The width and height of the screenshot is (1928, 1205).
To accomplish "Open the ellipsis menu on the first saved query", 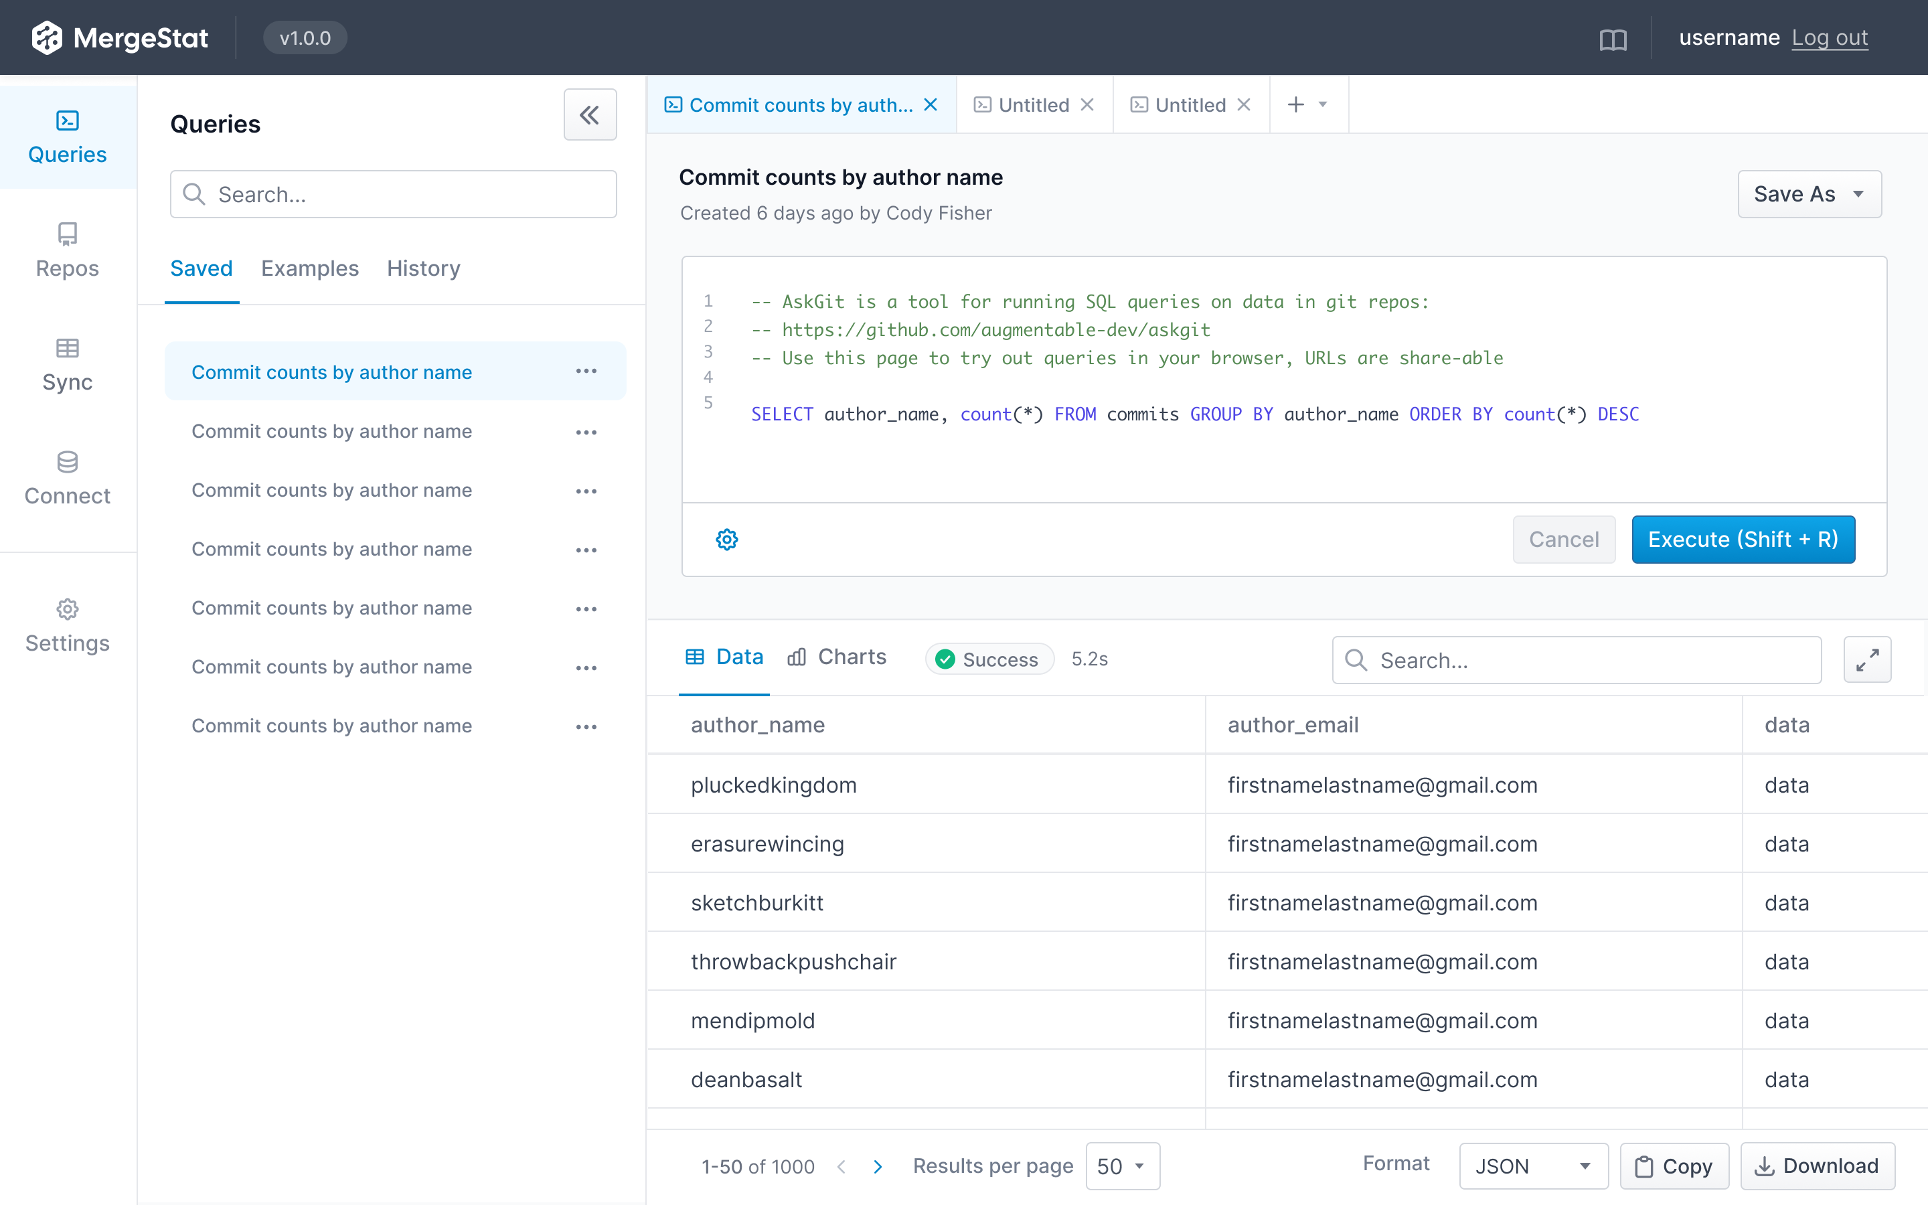I will coord(586,371).
